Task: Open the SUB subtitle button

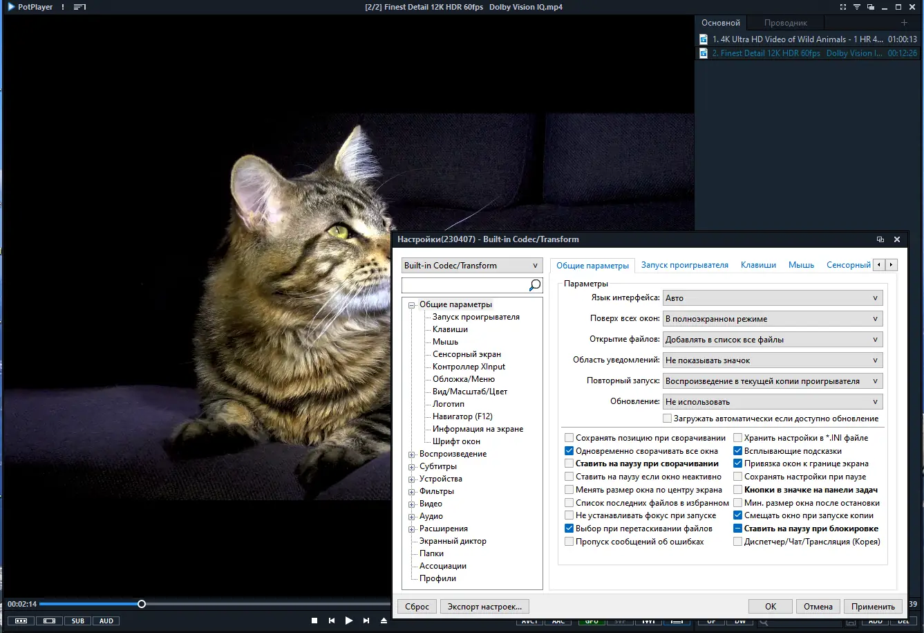Action: pos(78,621)
